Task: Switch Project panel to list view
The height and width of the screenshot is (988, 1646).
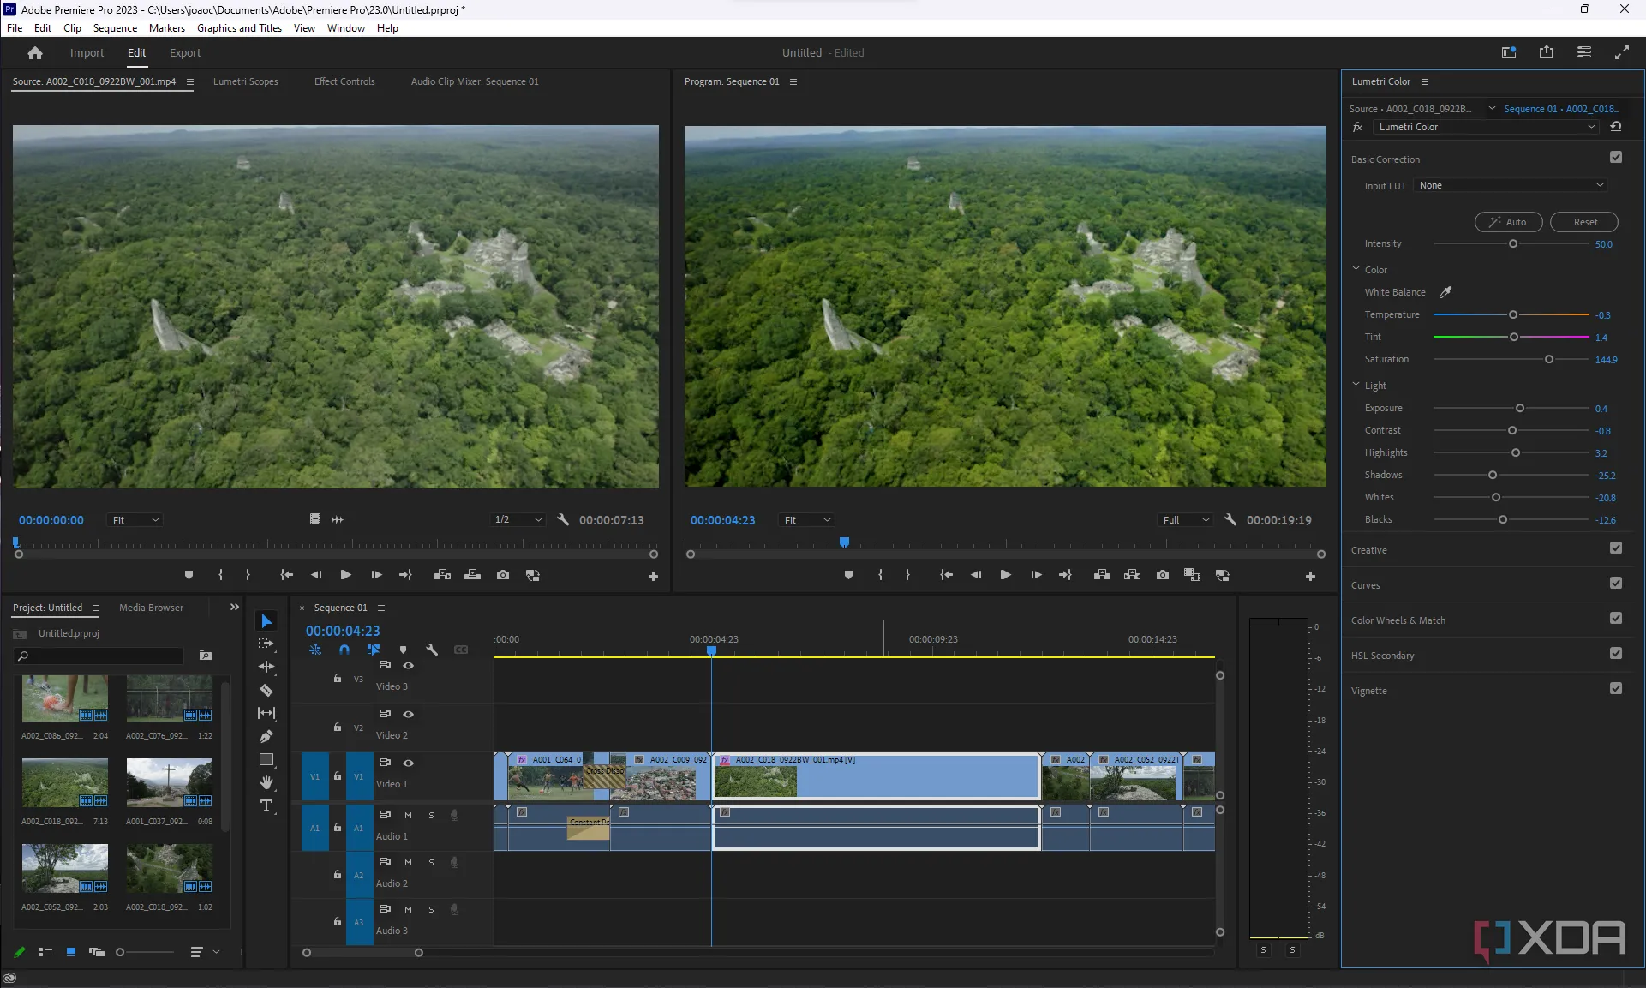Action: pyautogui.click(x=45, y=952)
